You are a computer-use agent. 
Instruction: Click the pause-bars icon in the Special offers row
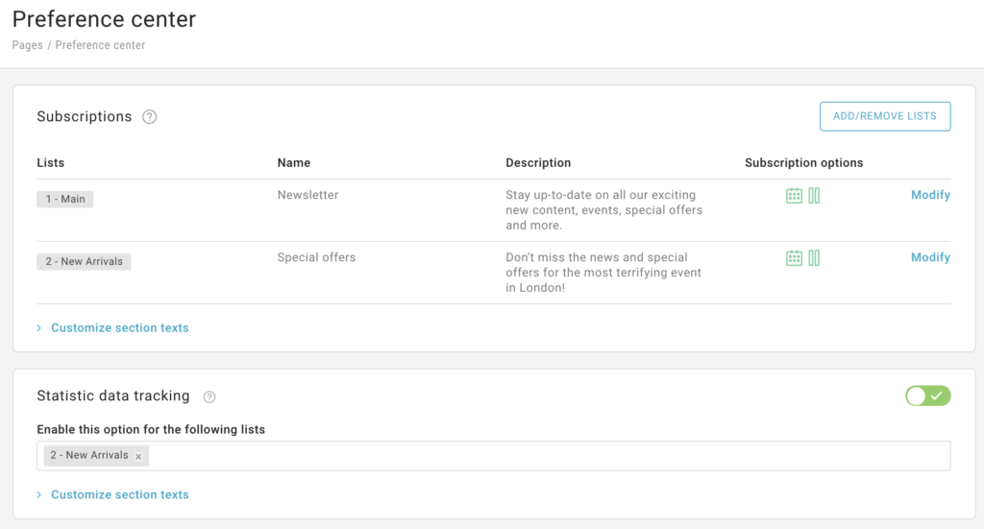click(814, 258)
